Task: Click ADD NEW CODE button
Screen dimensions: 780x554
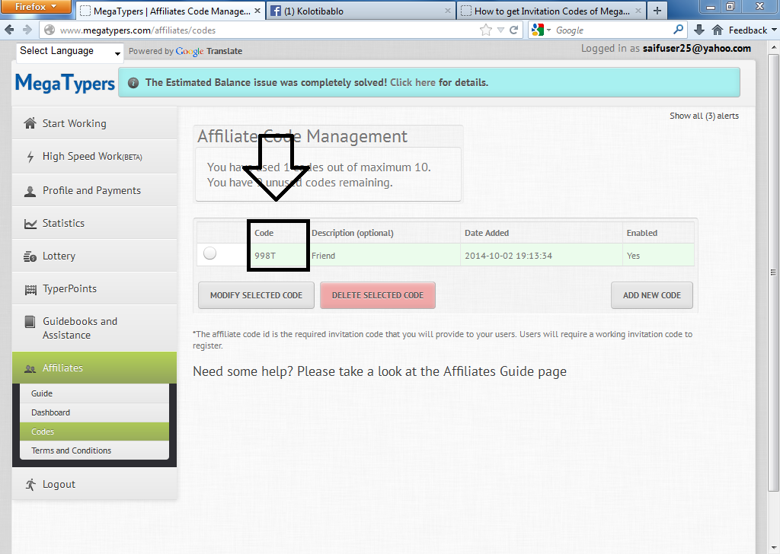Action: pyautogui.click(x=652, y=295)
